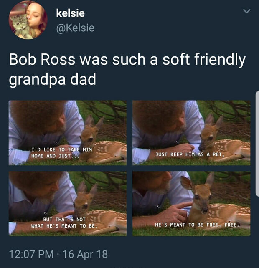The width and height of the screenshot is (259, 268).
Task: Open the 'Just keep him as a pet' image
Action: [191, 133]
